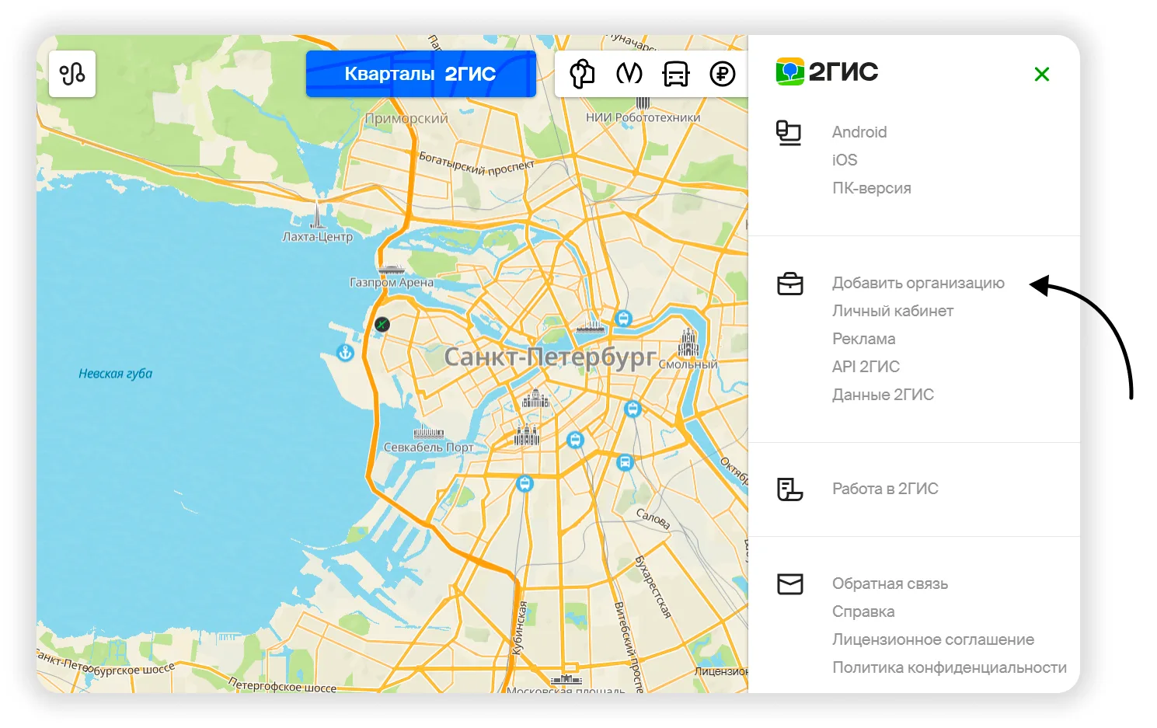Screen dimensions: 1157x728
Task: Click the 2ГИС logo in the side menu
Action: (x=827, y=71)
